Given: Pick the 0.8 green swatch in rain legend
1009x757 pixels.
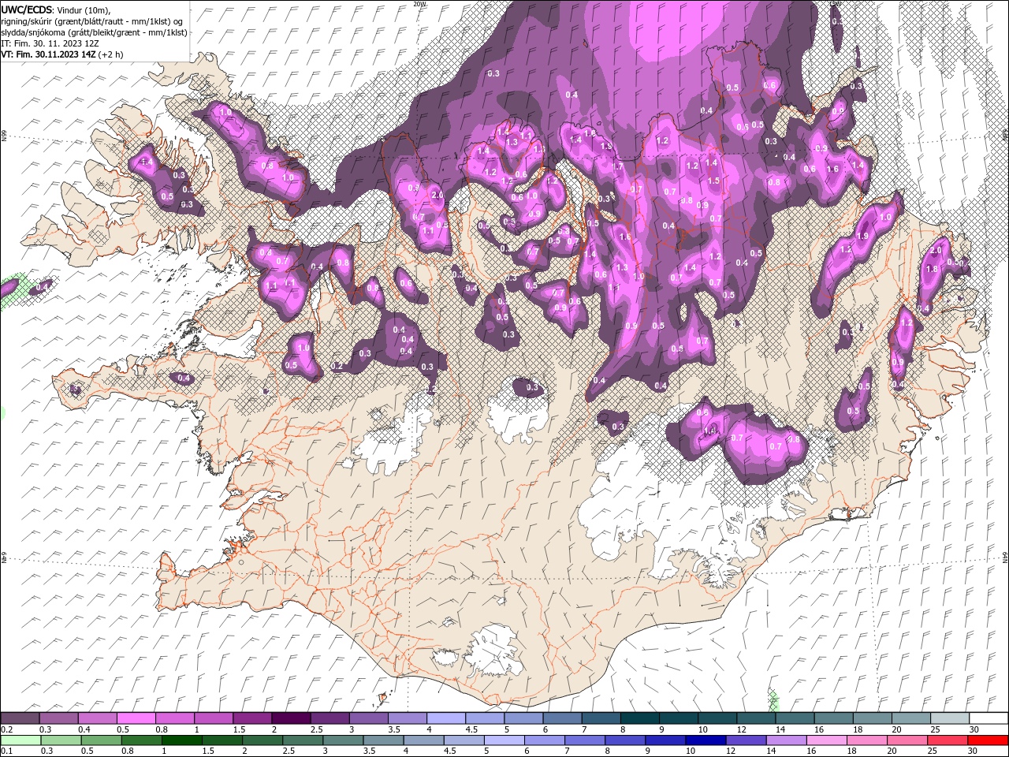Looking at the screenshot, I should click(141, 740).
